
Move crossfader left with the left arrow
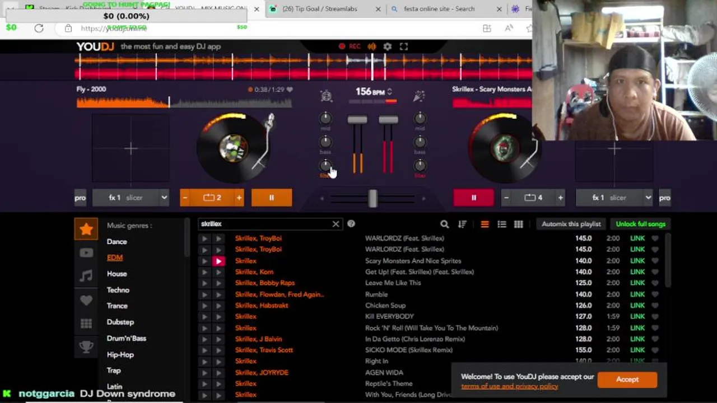pyautogui.click(x=322, y=198)
